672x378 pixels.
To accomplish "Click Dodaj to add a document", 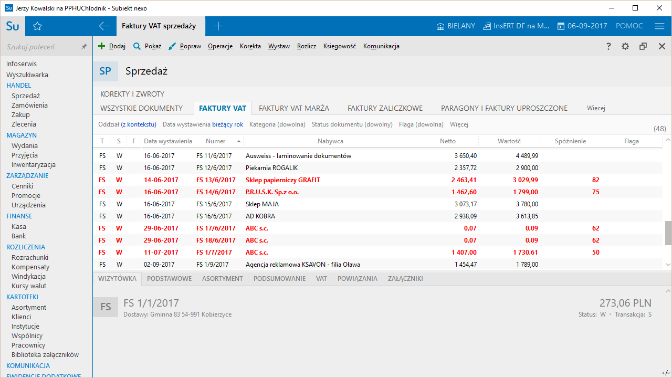I will click(x=112, y=46).
